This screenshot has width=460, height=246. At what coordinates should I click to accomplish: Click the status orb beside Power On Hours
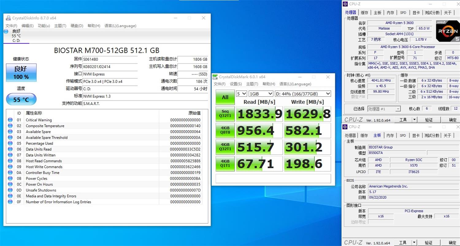click(x=10, y=184)
